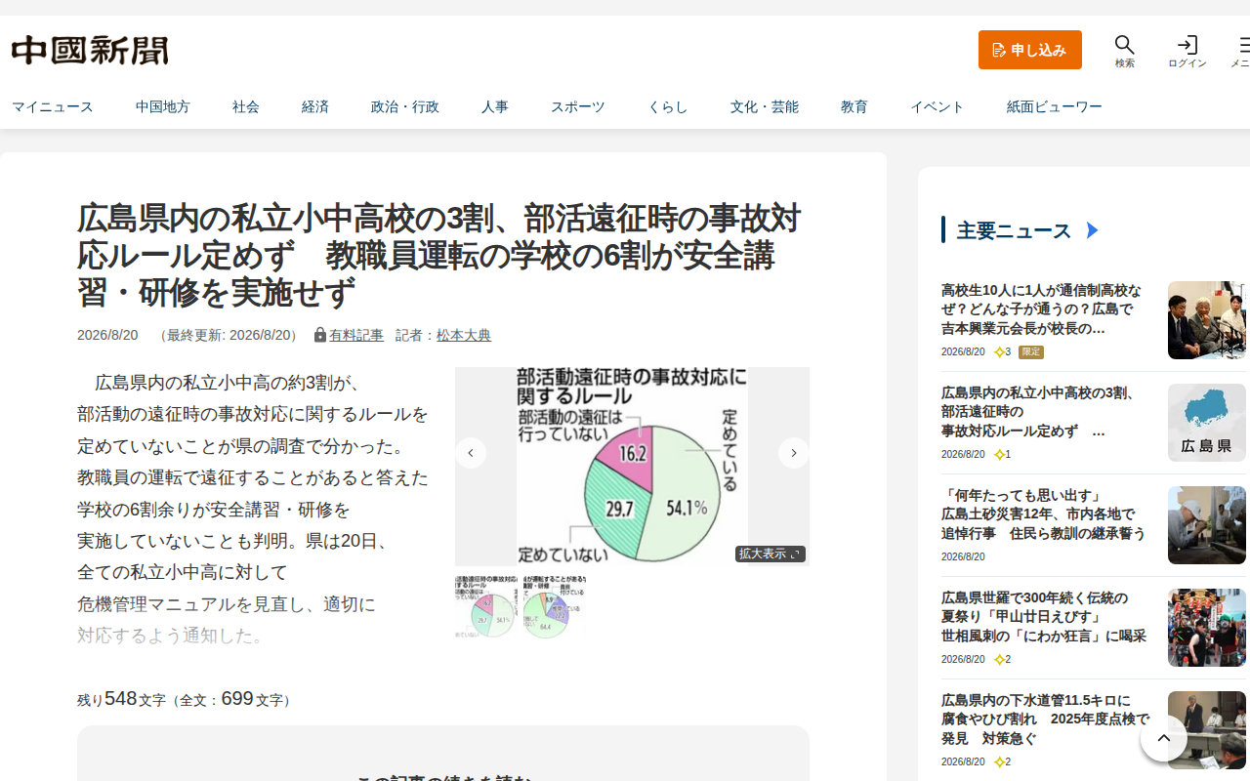Expand the chart with 拡大表示
Screen dimensions: 1250x781
(771, 554)
